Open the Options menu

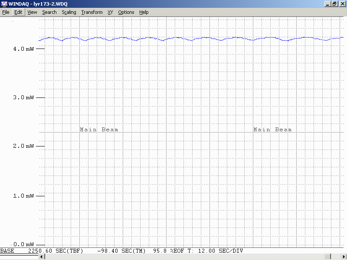click(x=126, y=12)
